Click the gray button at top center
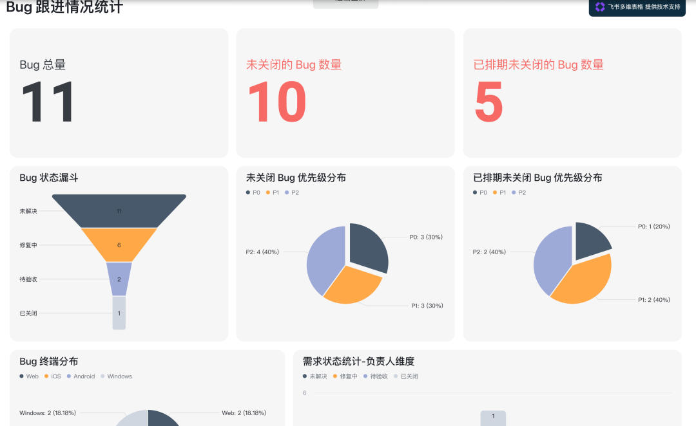The image size is (696, 426). 345,4
